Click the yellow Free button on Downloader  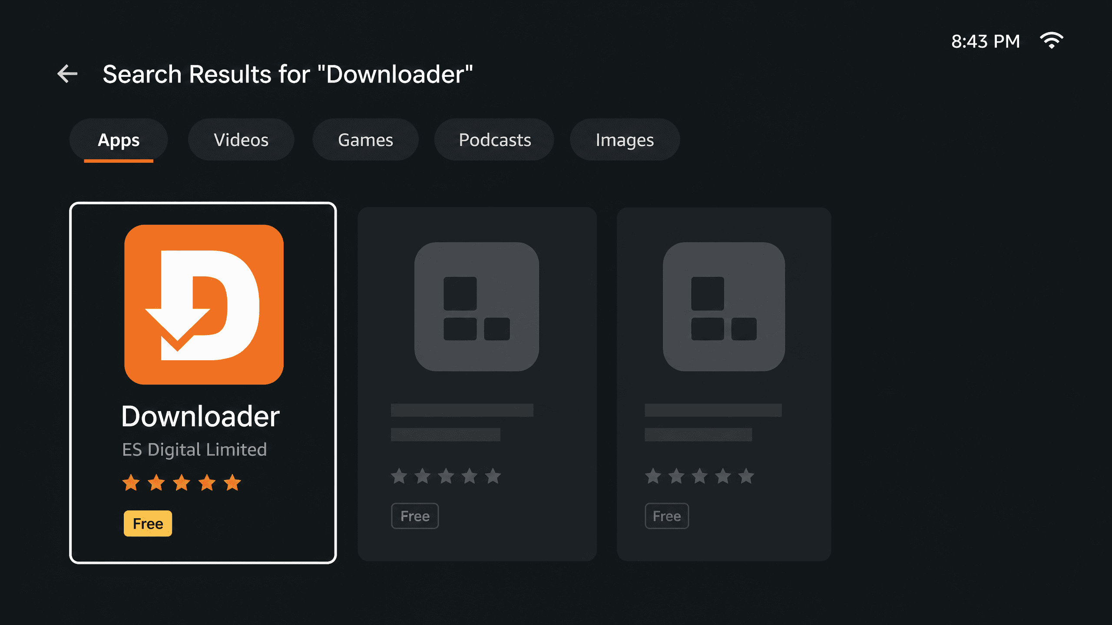pos(148,523)
